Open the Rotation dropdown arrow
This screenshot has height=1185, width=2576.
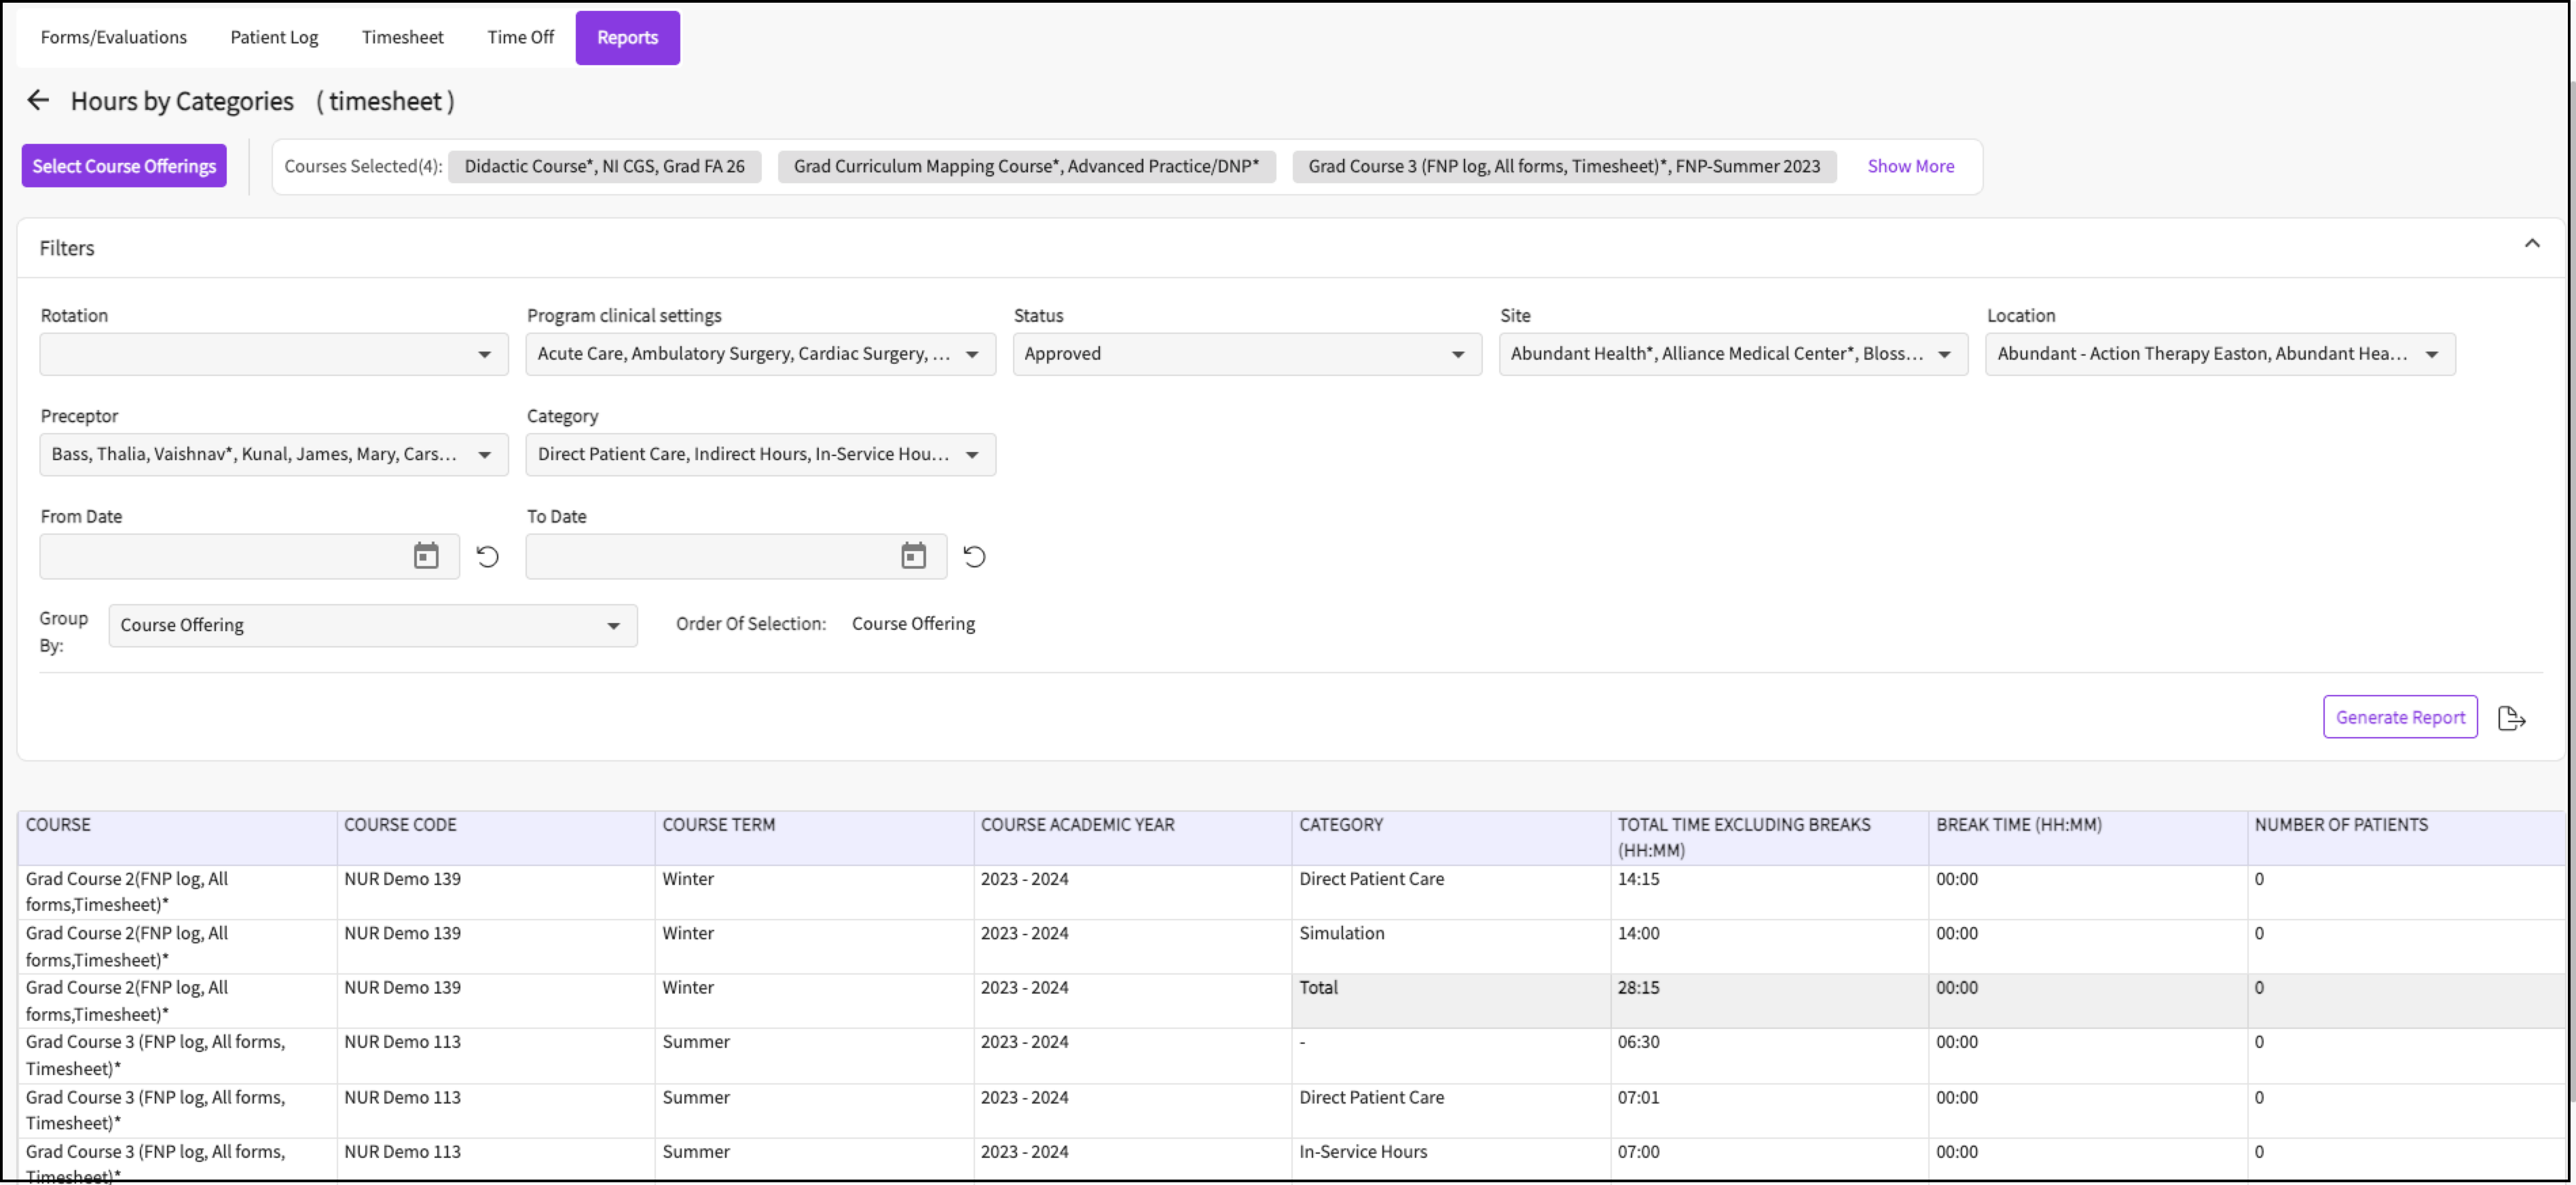[486, 353]
